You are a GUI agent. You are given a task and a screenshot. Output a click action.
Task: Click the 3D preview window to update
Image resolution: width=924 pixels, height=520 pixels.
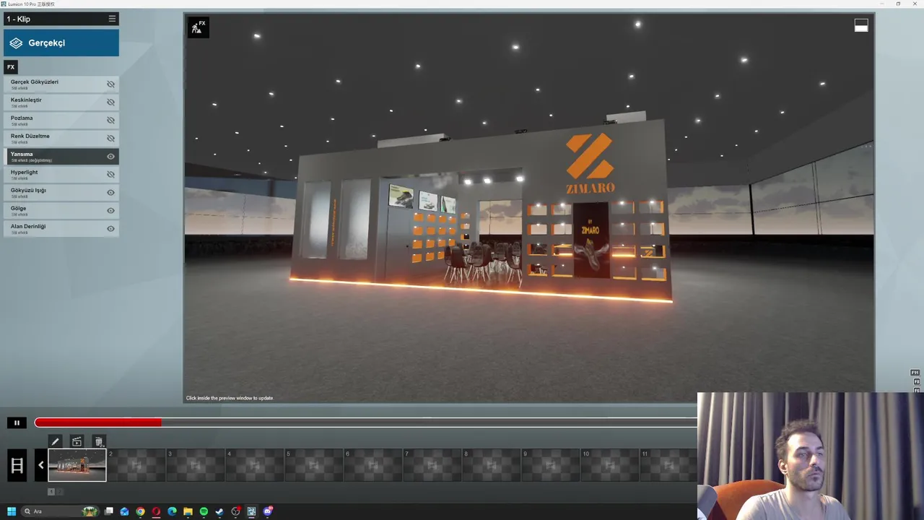[528, 209]
